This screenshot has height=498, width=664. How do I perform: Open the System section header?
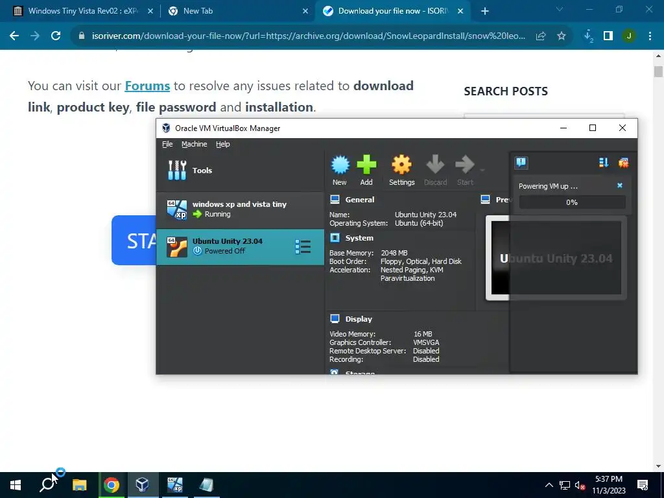point(359,238)
